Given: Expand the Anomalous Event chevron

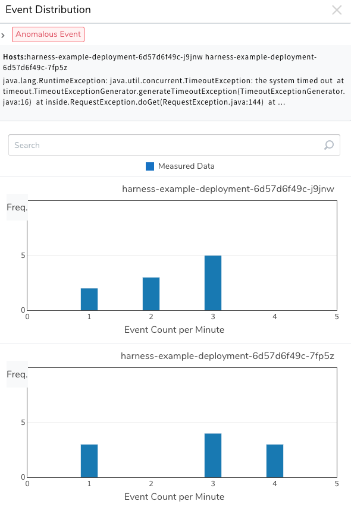Looking at the screenshot, I should click(x=3, y=35).
